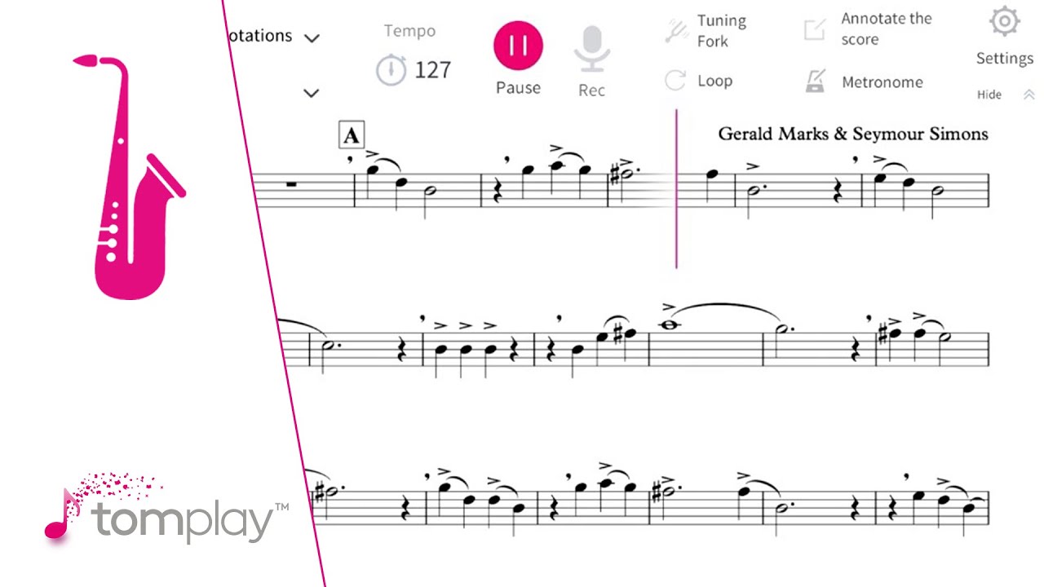Viewport: 1044px width, 587px height.
Task: Toggle the Metronome icon
Action: pos(815,81)
